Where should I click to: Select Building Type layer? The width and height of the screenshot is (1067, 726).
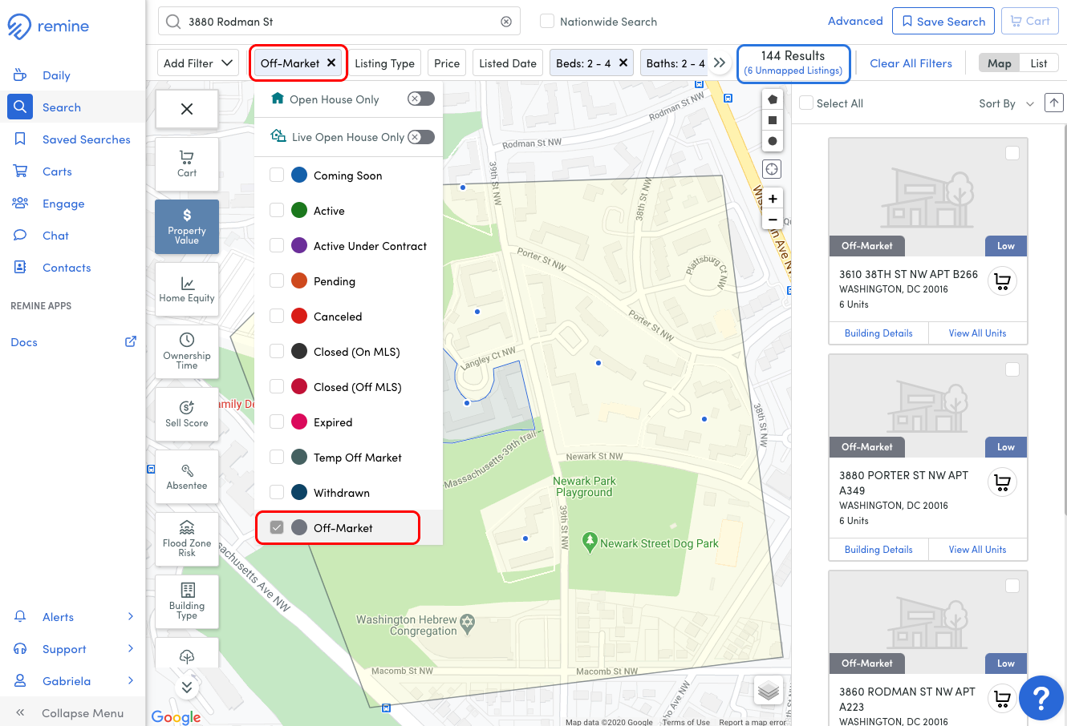pyautogui.click(x=187, y=602)
